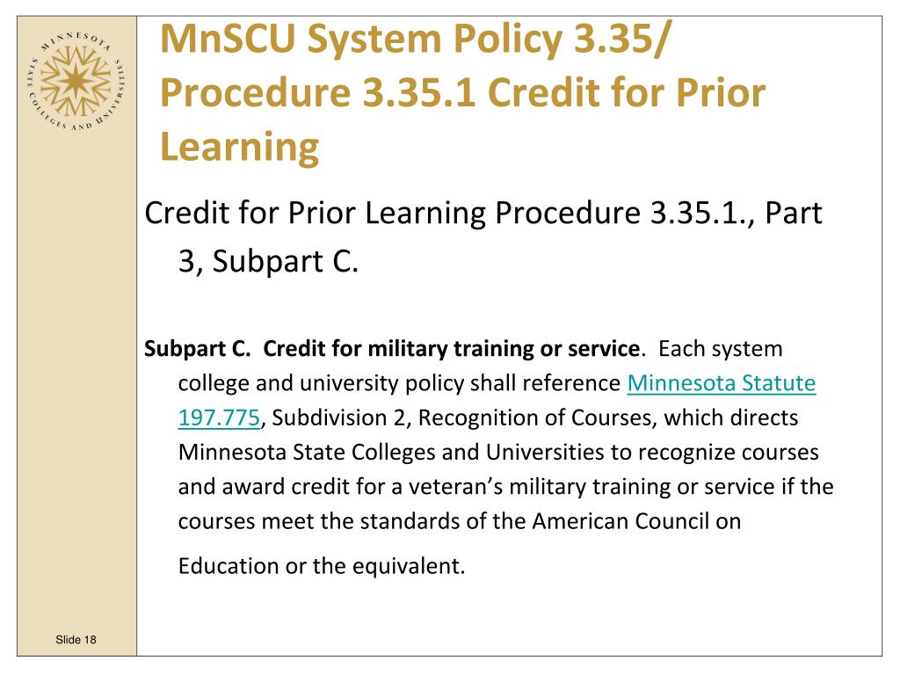Click the gold word "Learning" in title
900x675 pixels.
[239, 147]
